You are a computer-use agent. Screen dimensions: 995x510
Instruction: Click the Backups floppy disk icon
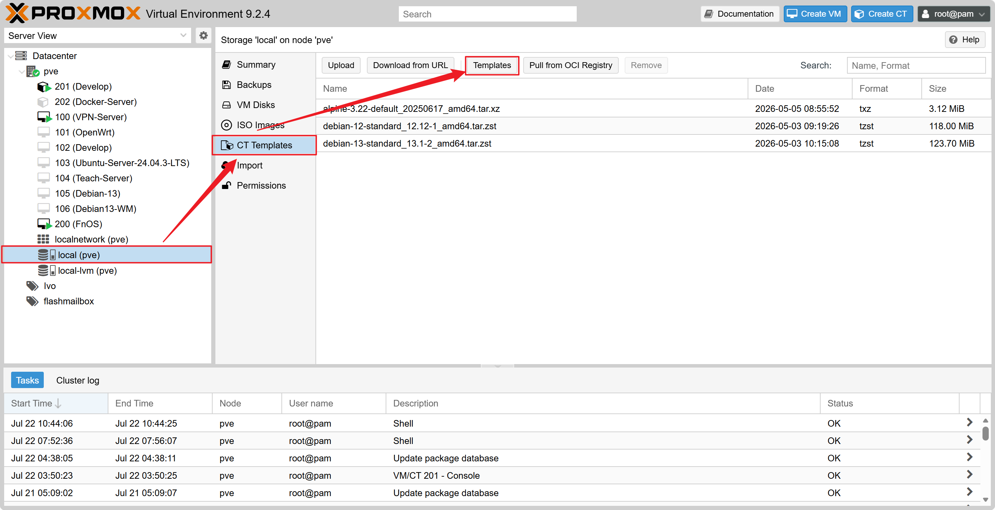(227, 85)
